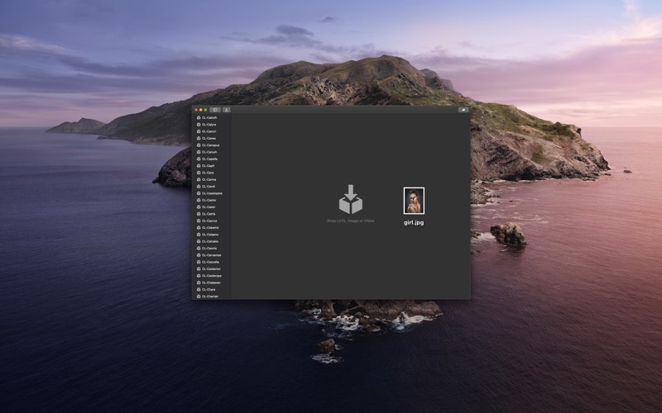The image size is (662, 413).
Task: Choose the 'CL-Chara' list entry
Action: (x=212, y=290)
